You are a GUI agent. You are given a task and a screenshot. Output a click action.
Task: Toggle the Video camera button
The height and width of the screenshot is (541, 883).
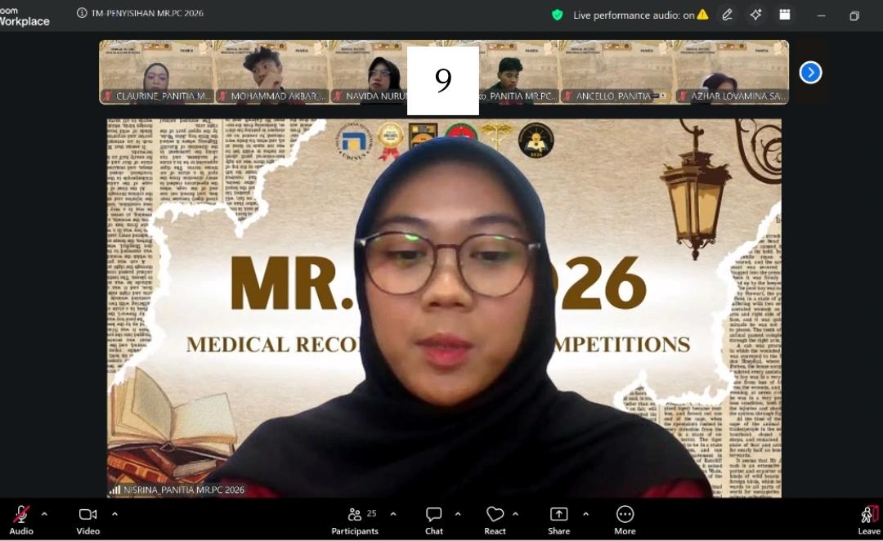click(87, 521)
